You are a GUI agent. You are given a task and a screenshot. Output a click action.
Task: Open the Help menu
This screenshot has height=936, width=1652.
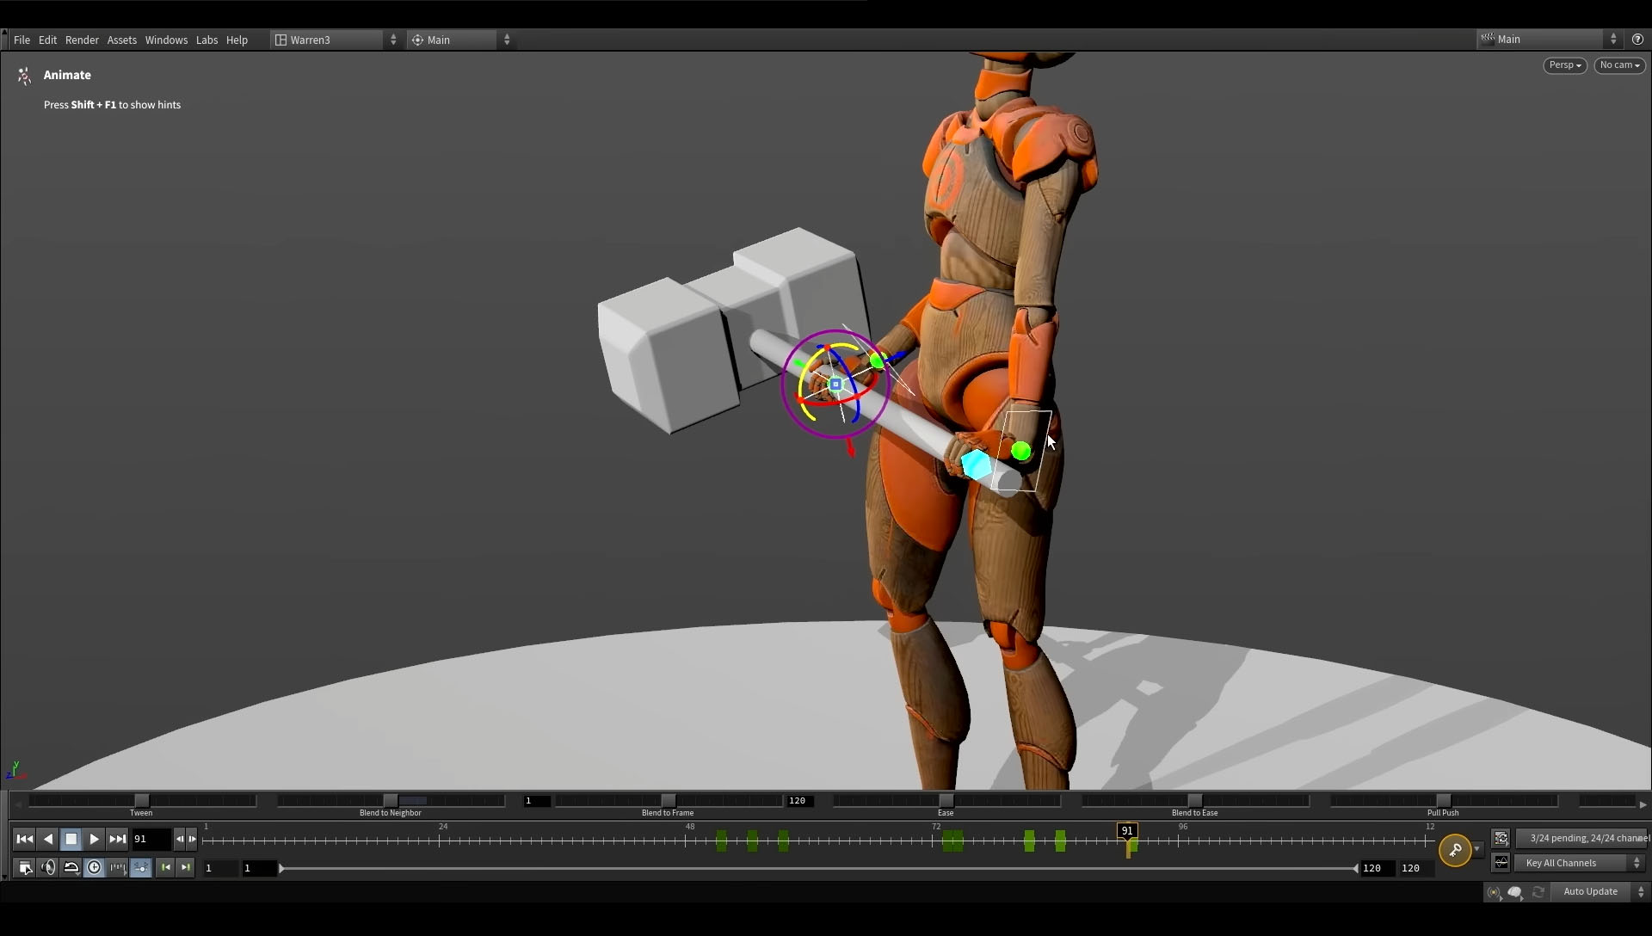coord(237,40)
